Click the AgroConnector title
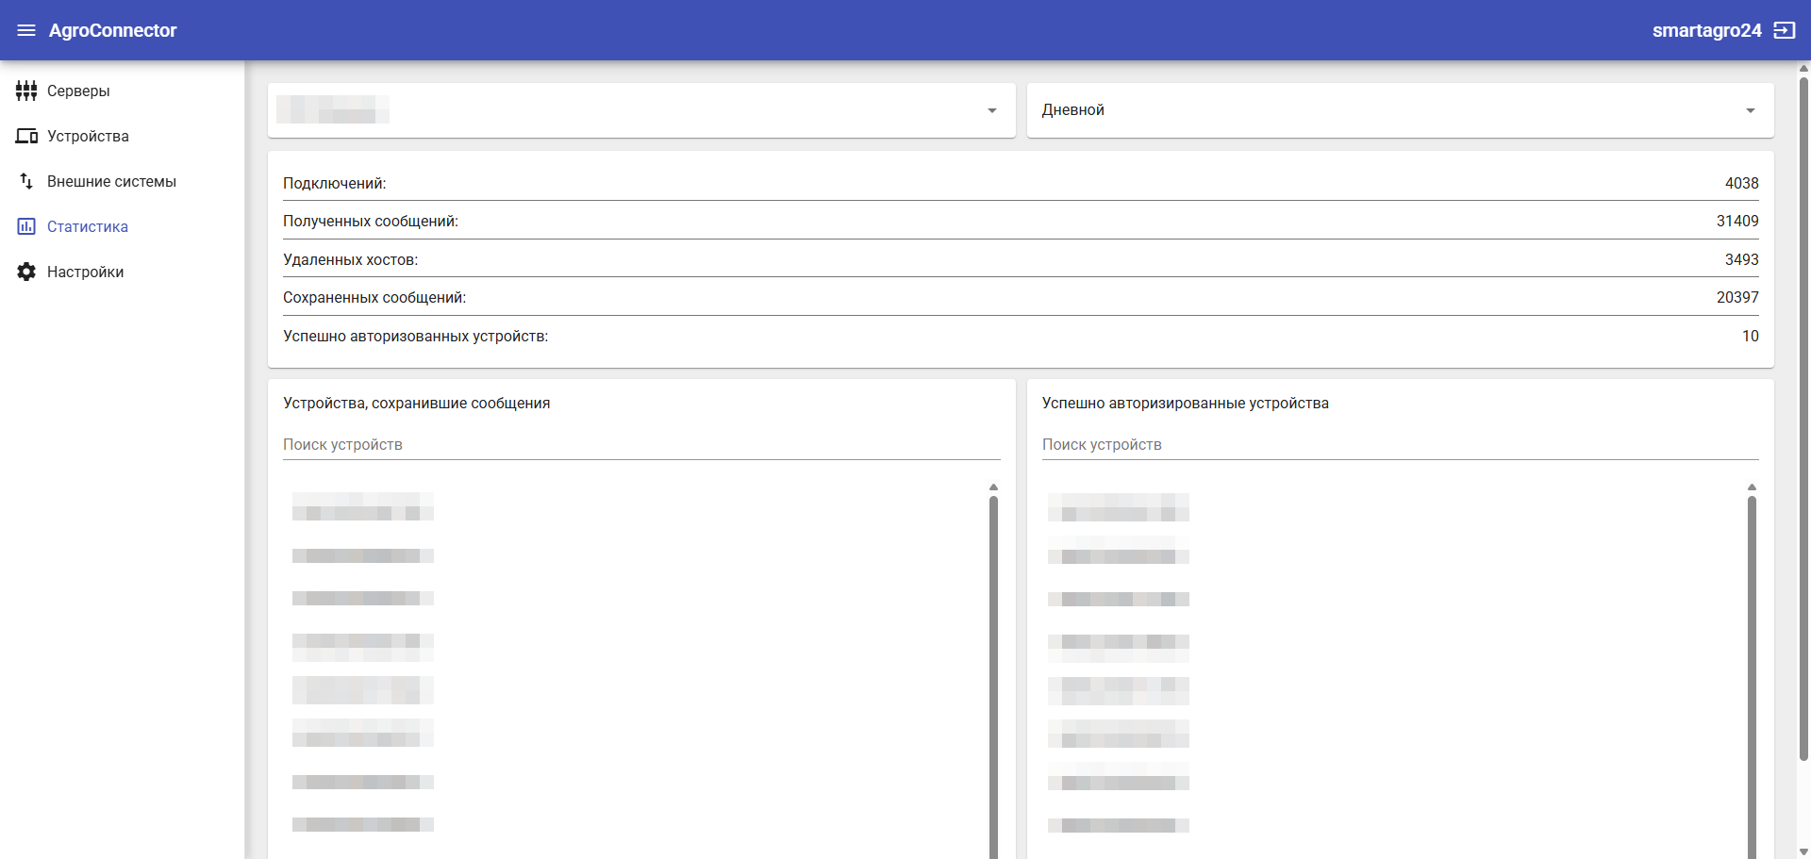 [x=112, y=30]
